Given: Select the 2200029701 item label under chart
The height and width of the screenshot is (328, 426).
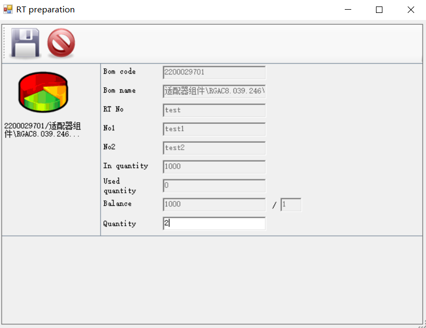Looking at the screenshot, I should [43, 130].
